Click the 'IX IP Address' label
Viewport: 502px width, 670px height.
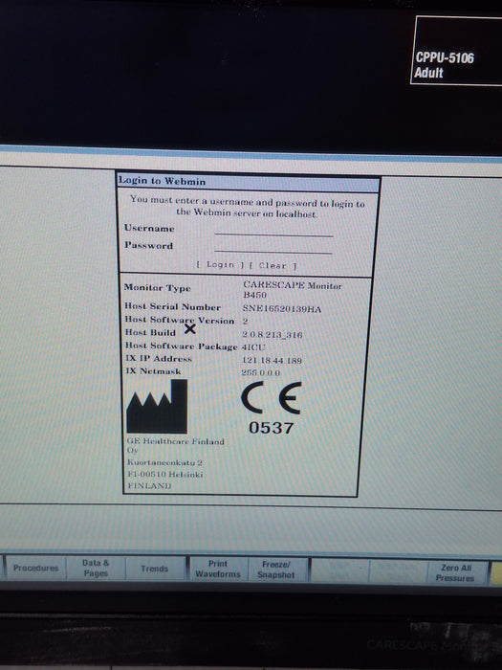pyautogui.click(x=159, y=358)
